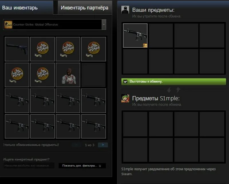The height and width of the screenshot is (184, 229).
Task: Select the first Sun Dayus sticker
Action: pyautogui.click(x=42, y=49)
